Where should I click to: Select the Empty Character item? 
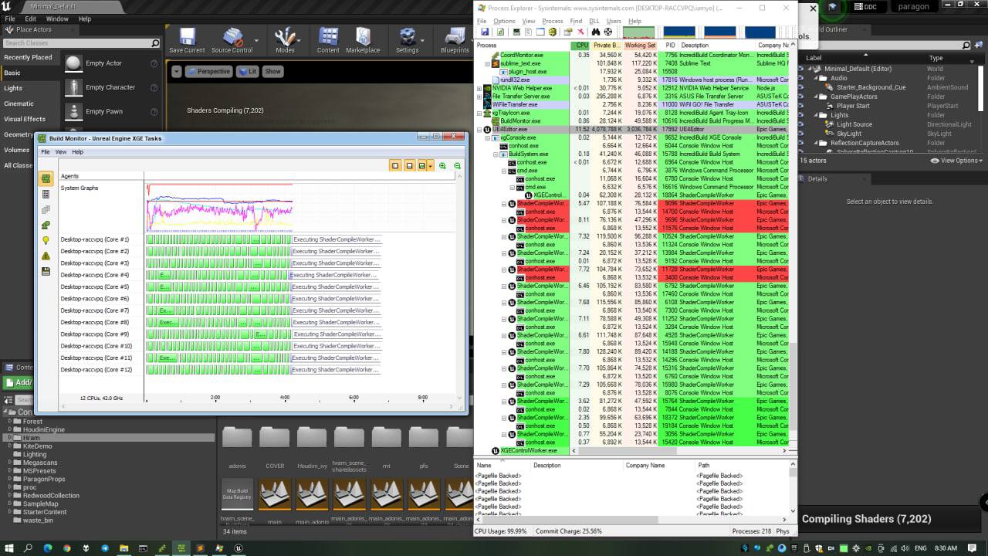tap(112, 87)
